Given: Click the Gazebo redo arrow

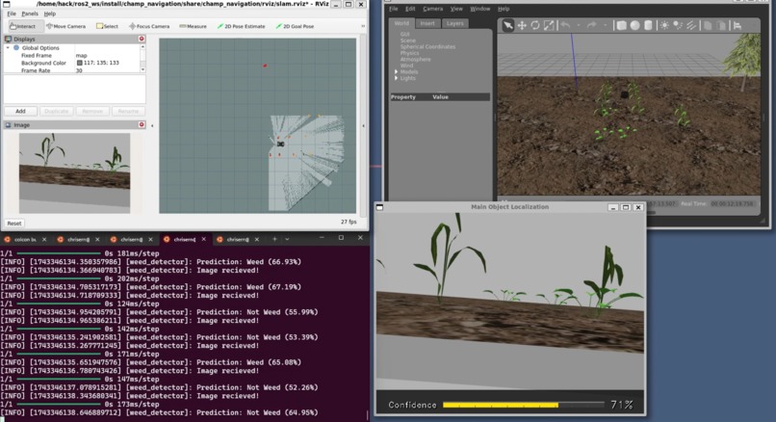Looking at the screenshot, I should [592, 25].
